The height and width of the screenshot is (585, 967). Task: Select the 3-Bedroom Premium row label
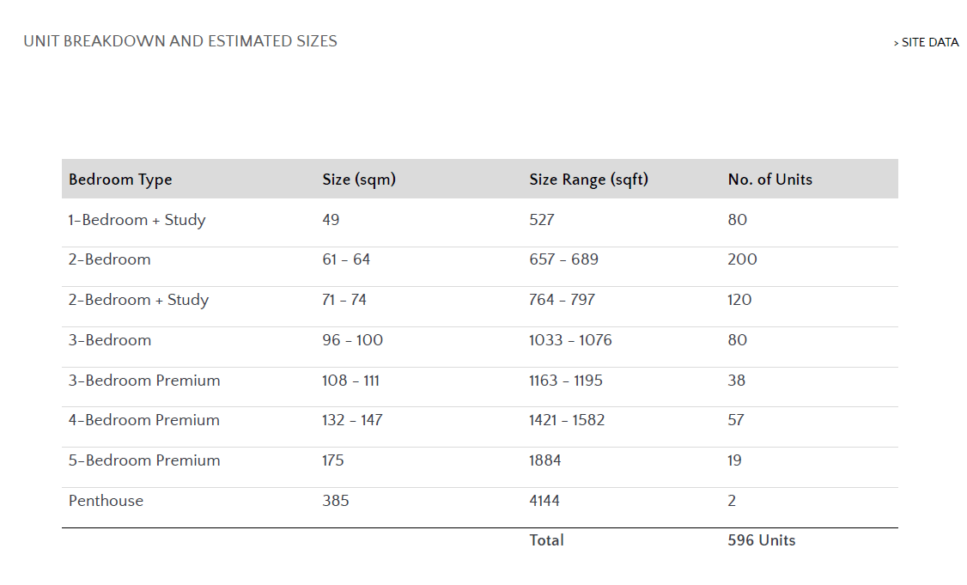click(x=144, y=381)
